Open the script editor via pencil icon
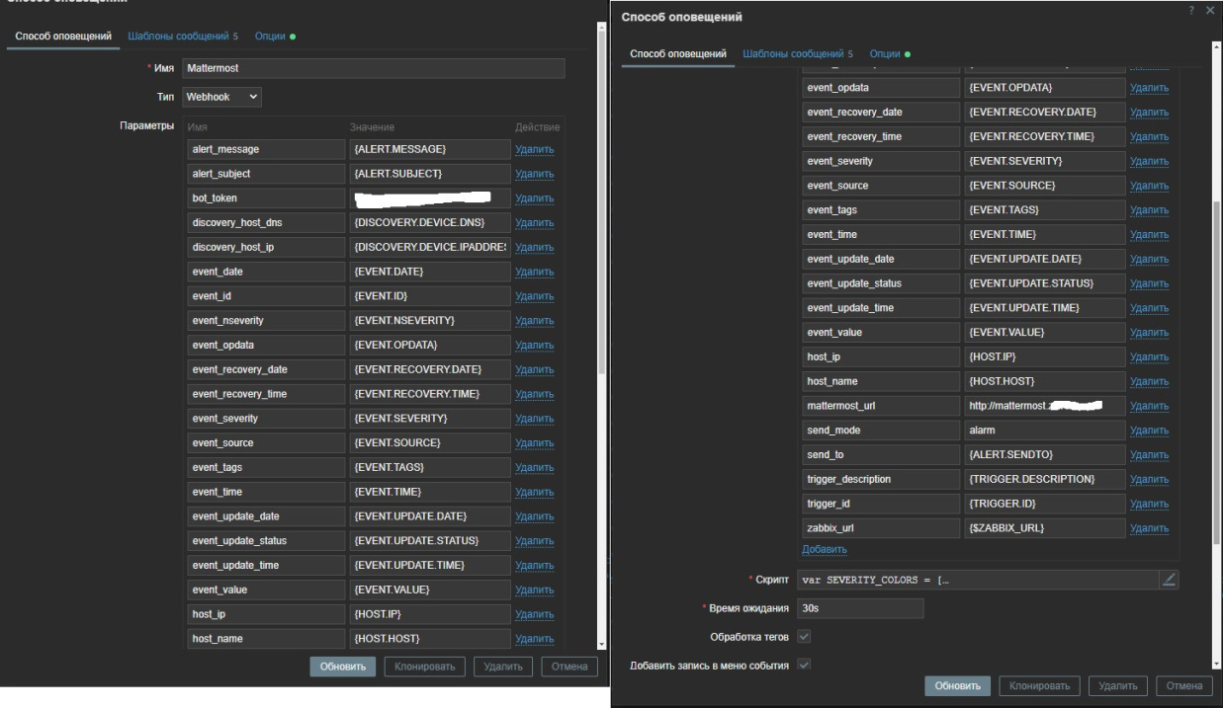Image resolution: width=1223 pixels, height=708 pixels. (1169, 580)
